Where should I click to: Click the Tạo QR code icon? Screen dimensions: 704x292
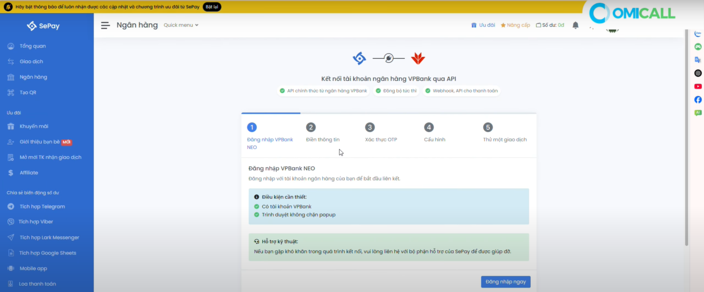click(x=11, y=93)
